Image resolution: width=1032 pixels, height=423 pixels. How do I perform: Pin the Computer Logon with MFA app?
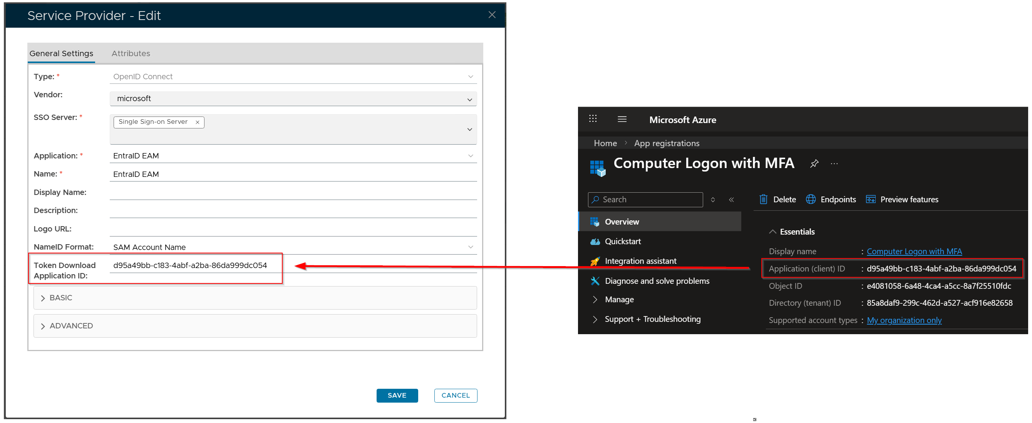[814, 164]
